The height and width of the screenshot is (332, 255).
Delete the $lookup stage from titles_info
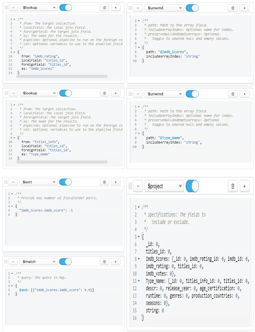104,93
